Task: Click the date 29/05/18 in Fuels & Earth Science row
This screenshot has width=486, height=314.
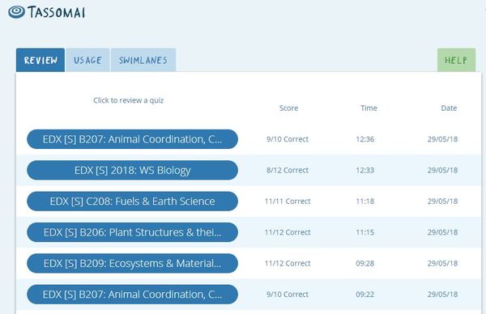Action: (442, 202)
